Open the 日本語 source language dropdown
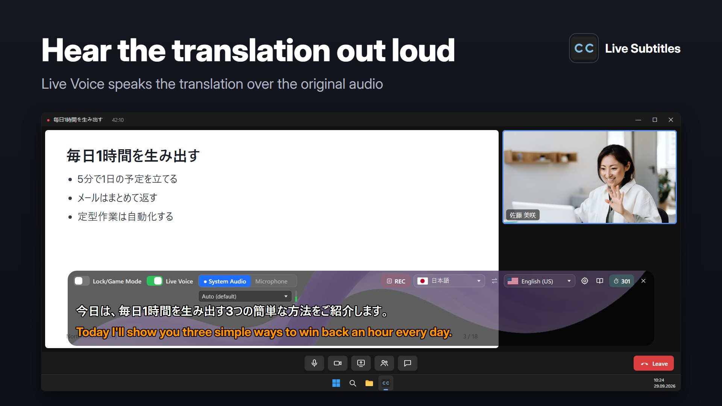 [x=449, y=281]
